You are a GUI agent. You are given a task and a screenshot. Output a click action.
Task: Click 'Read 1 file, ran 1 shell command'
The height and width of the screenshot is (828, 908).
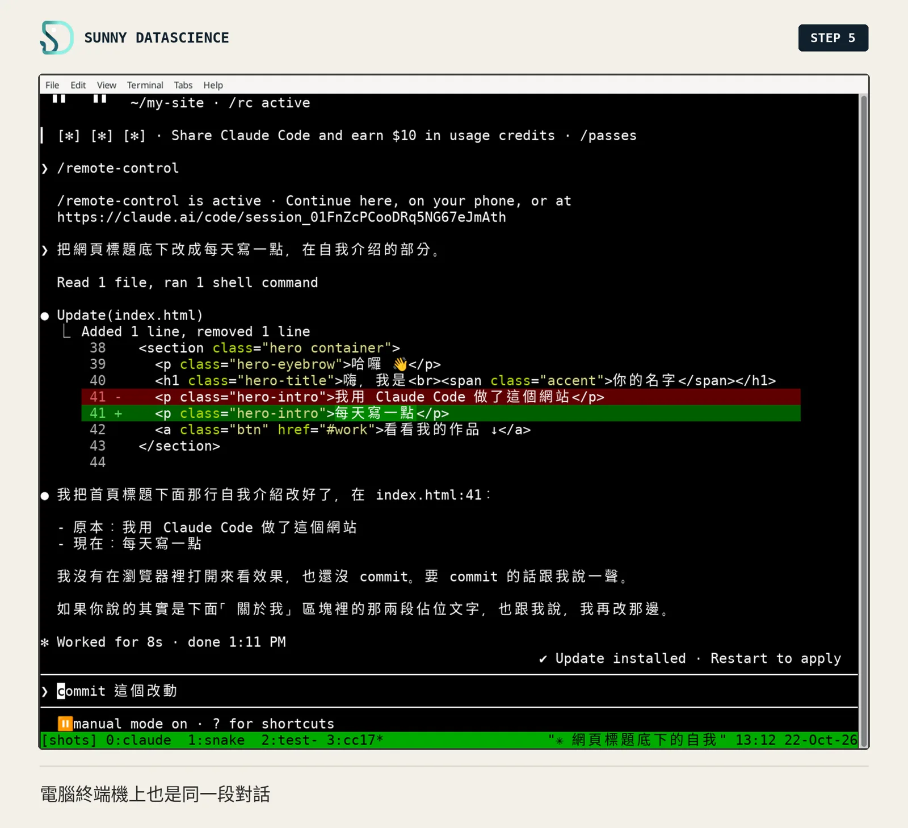pyautogui.click(x=187, y=283)
